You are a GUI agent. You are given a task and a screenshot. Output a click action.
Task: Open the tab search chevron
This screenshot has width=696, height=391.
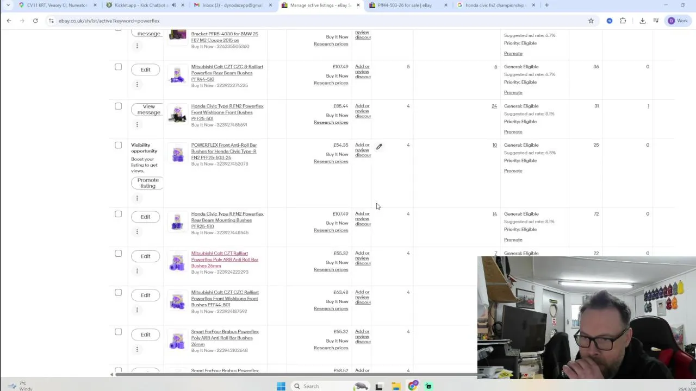(8, 5)
